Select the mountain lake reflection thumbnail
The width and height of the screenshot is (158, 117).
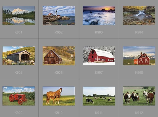pos(18,15)
